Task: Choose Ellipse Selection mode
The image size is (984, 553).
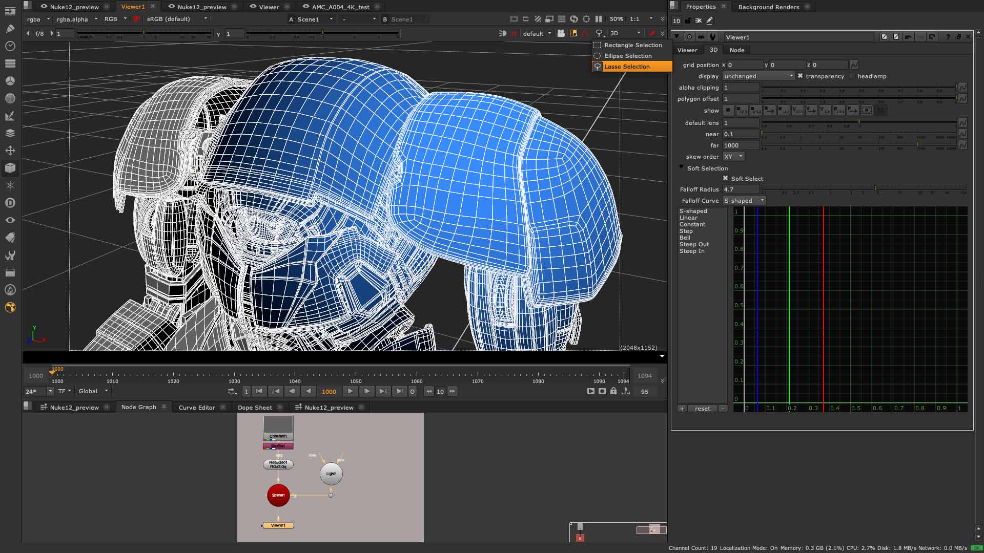Action: (627, 56)
